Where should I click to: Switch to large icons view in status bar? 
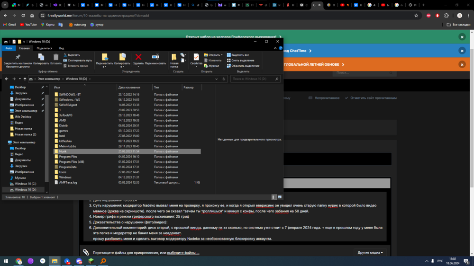280,197
